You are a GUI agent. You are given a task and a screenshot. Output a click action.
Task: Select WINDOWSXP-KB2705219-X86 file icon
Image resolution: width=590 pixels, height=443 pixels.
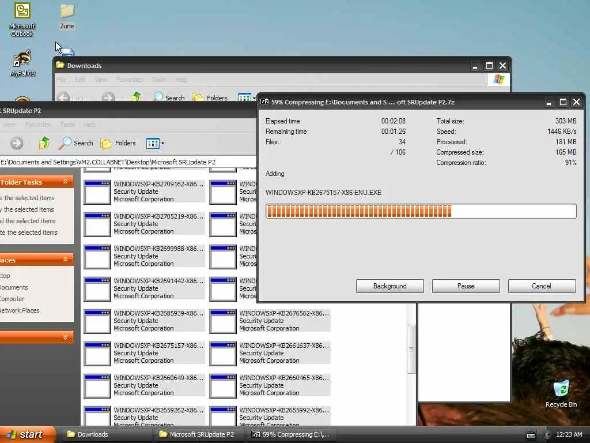tap(97, 224)
